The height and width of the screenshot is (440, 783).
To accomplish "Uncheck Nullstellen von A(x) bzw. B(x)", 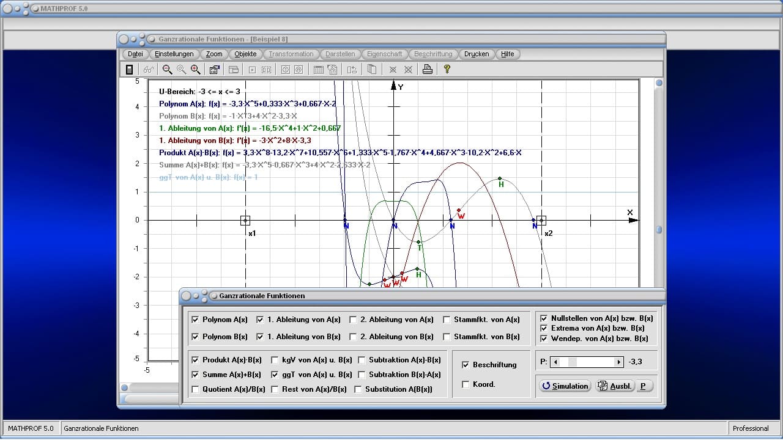I will 544,318.
